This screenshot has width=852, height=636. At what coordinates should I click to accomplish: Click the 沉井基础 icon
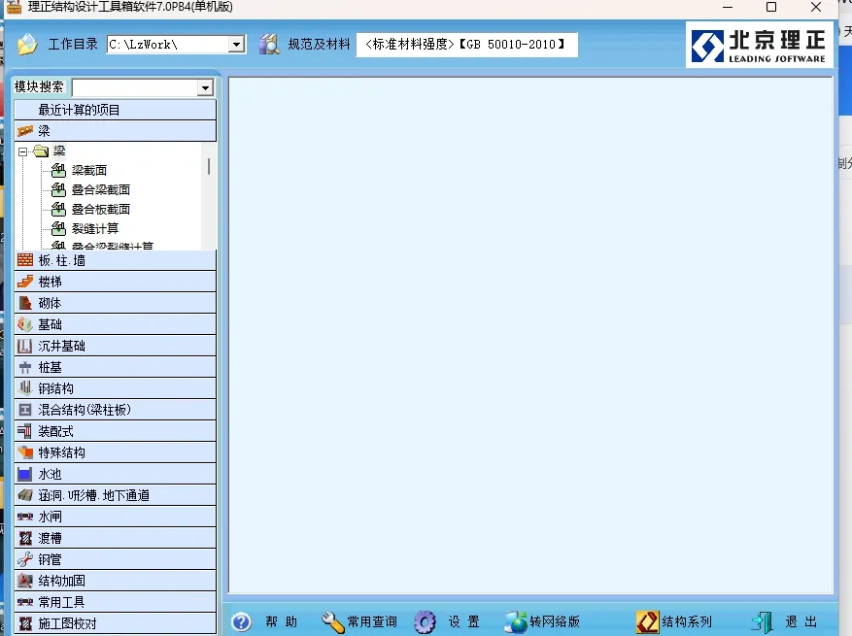(25, 346)
